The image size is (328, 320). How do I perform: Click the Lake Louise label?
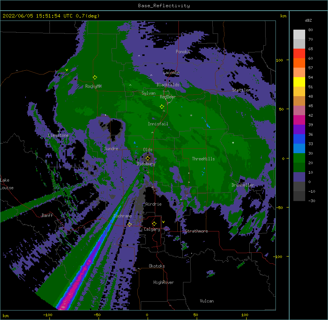tap(7, 184)
